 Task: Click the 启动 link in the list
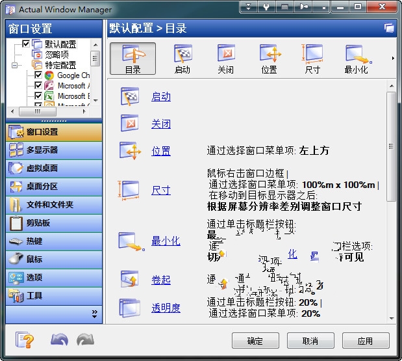161,97
